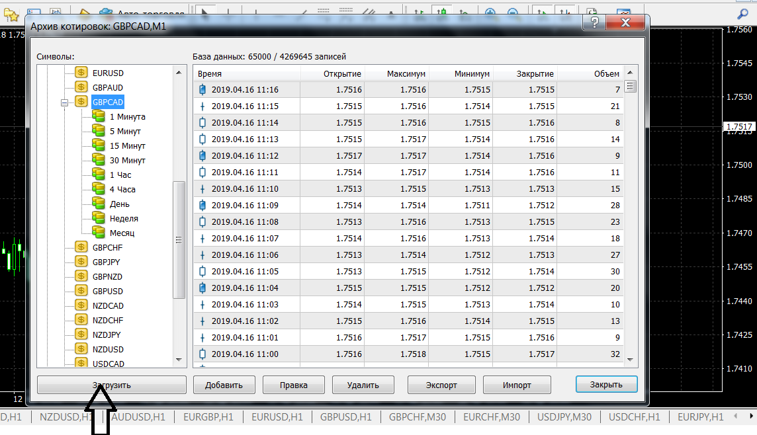Screen dimensions: 757x435
Task: Select GBPCAD symbol in the tree
Action: click(x=108, y=102)
